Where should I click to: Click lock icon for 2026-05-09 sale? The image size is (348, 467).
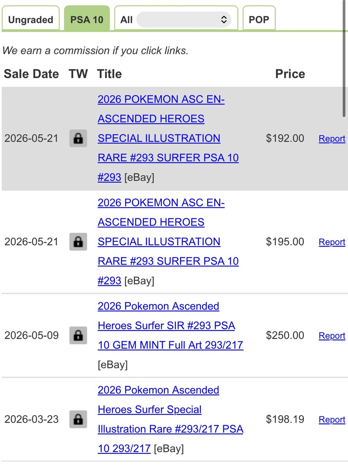coord(78,336)
